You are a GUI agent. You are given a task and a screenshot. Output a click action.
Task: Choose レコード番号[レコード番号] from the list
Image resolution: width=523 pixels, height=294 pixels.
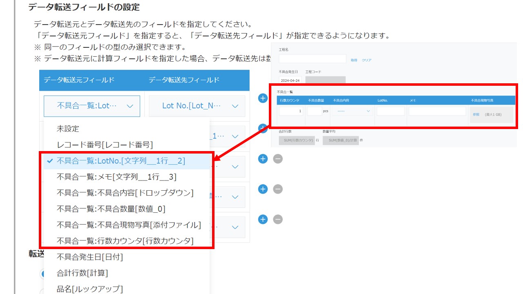(105, 145)
